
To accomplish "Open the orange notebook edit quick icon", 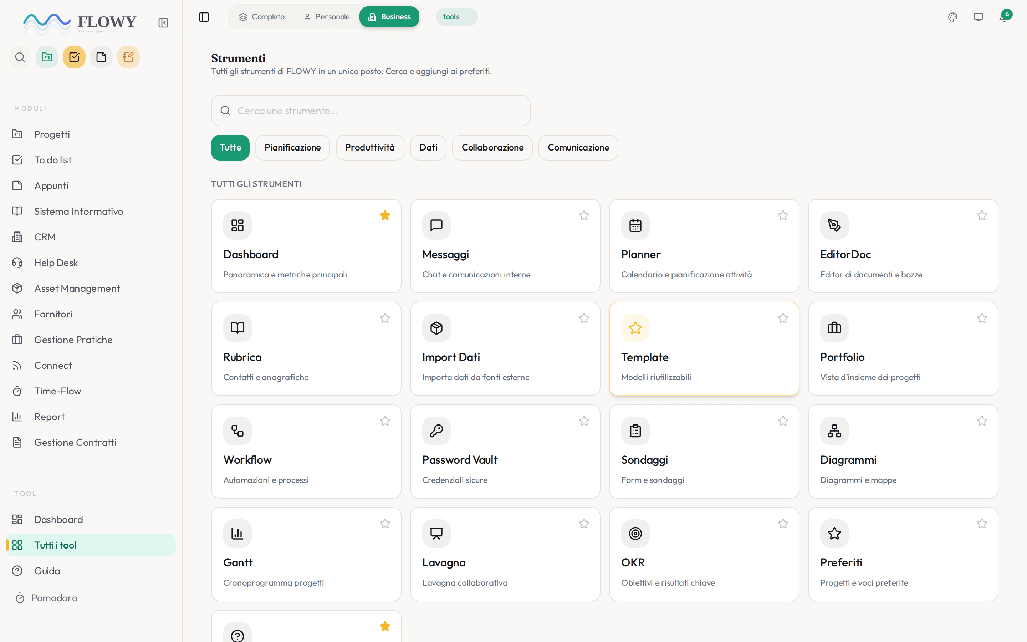I will (x=128, y=57).
